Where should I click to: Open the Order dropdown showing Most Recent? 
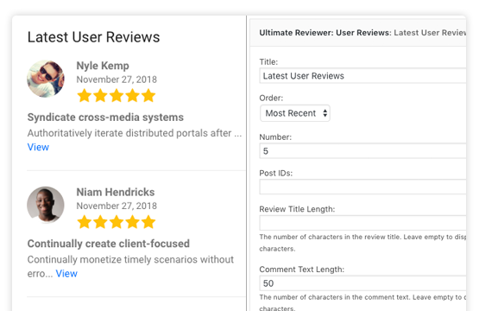295,113
